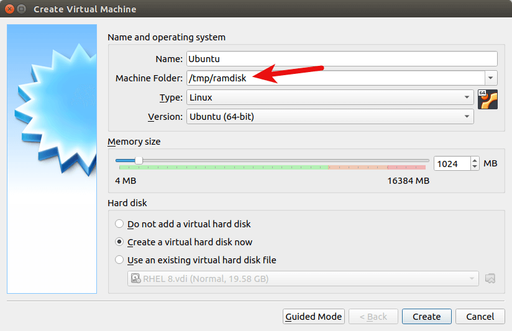Click the Name field containing Ubuntu
512x331 pixels.
[342, 59]
